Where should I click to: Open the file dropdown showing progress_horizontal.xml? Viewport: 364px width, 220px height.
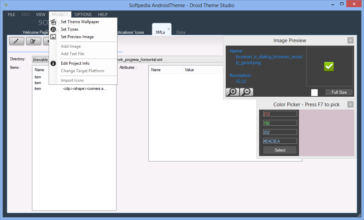(170, 60)
